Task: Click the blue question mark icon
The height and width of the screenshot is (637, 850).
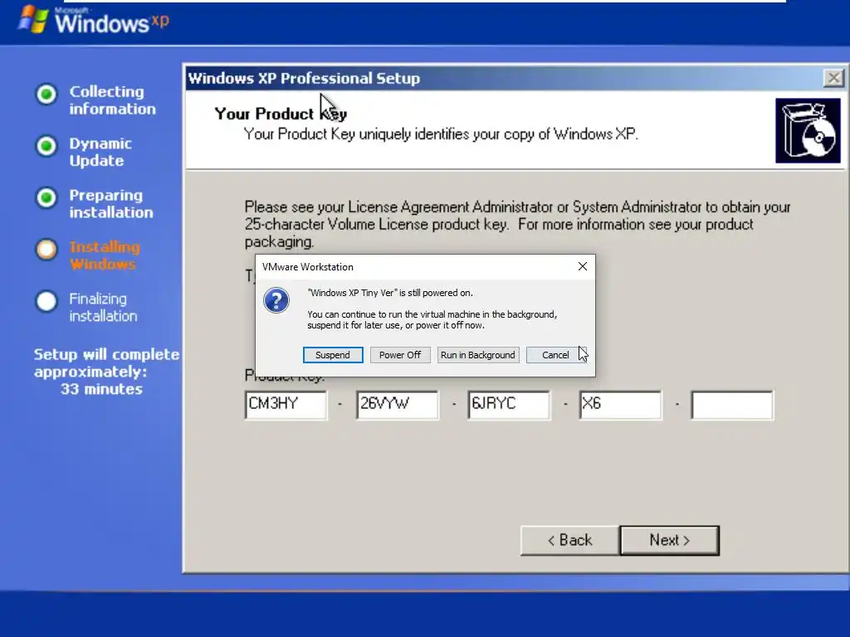Action: click(276, 300)
